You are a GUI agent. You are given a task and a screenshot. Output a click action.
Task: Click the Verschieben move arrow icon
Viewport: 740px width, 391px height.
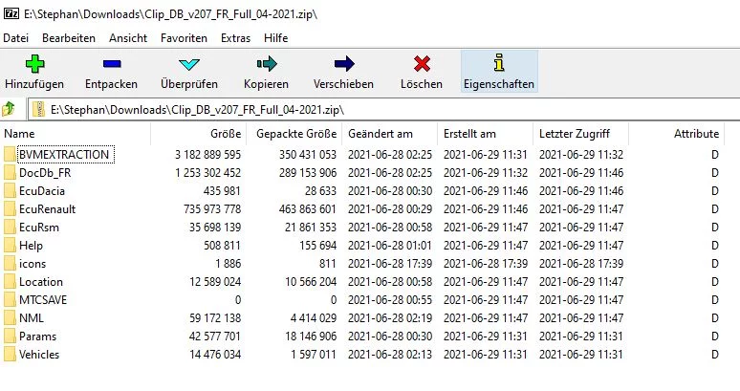(343, 64)
